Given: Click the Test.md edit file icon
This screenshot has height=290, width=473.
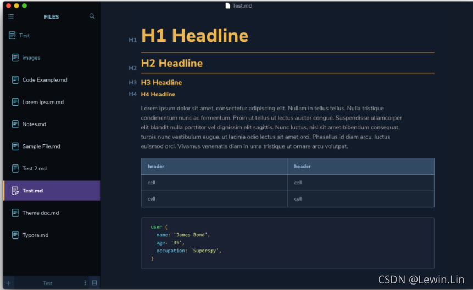Looking at the screenshot, I should 15,191.
